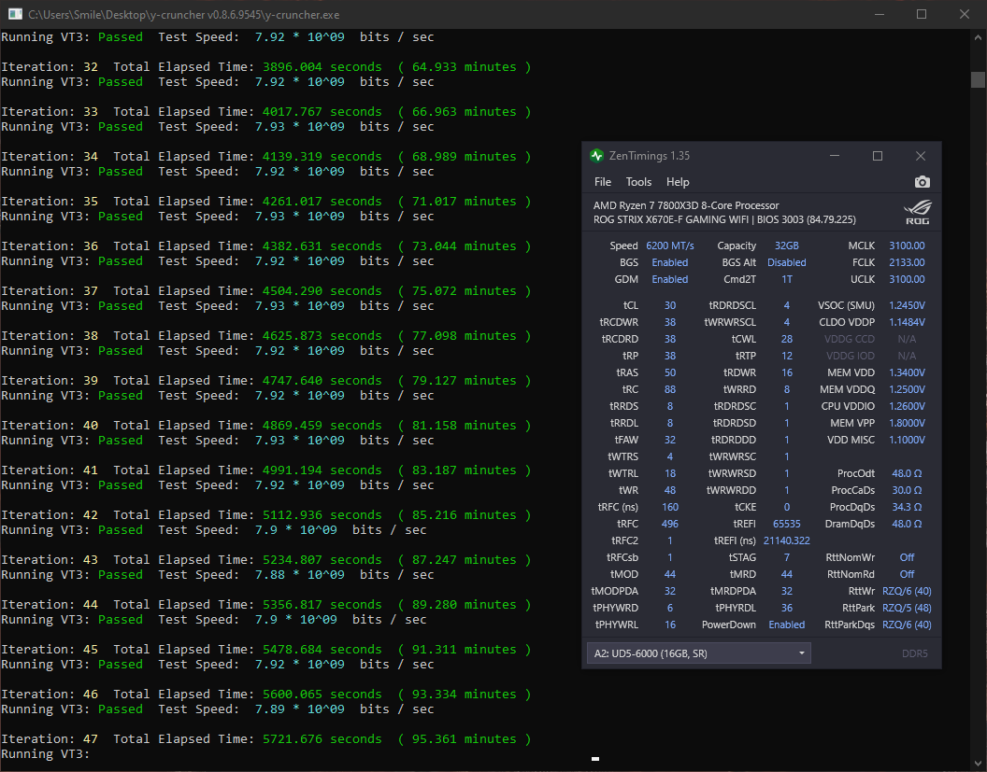Click the MEM VPP 1.8000V value
This screenshot has height=772, width=987.
pyautogui.click(x=907, y=423)
